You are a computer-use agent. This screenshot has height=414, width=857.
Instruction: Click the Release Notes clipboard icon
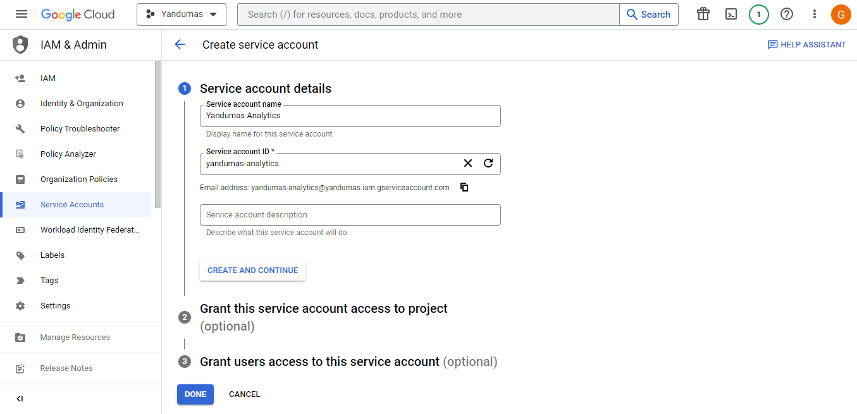[x=20, y=368]
